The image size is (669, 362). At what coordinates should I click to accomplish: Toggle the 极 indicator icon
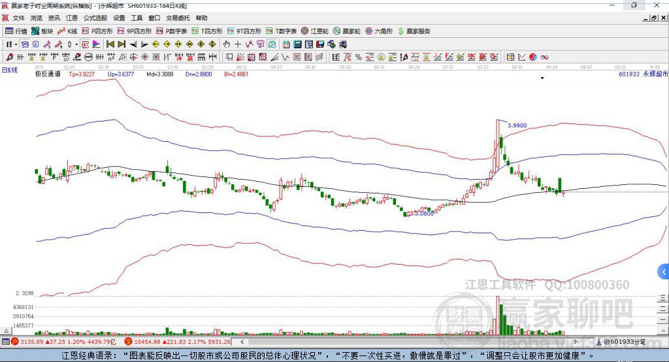click(86, 44)
